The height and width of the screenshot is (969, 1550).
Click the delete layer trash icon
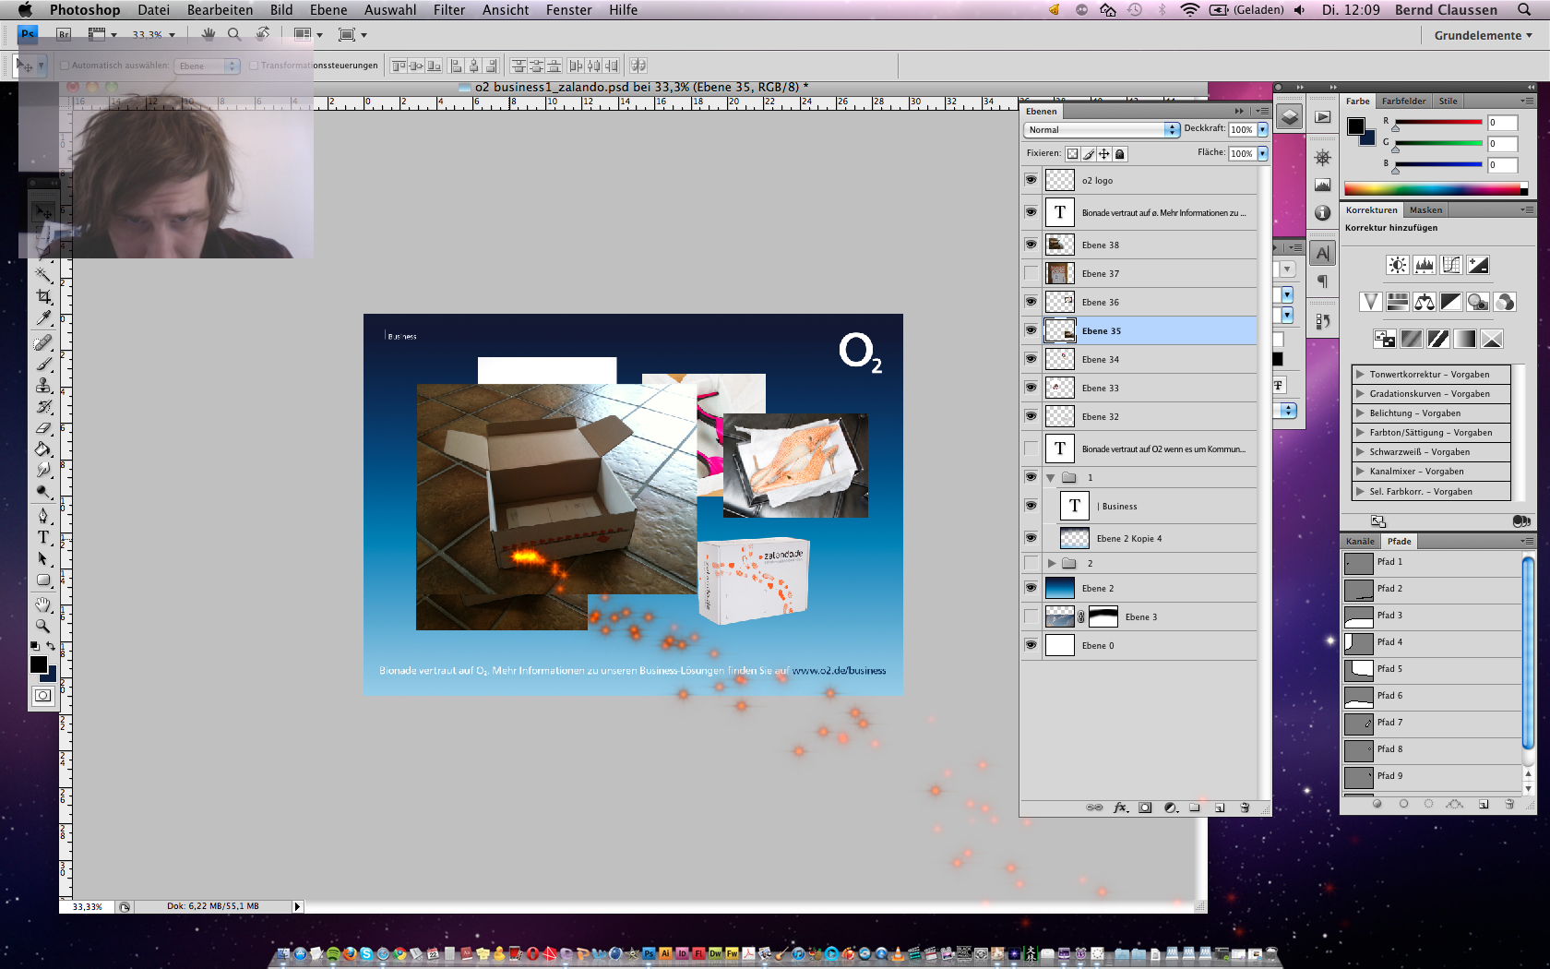pyautogui.click(x=1244, y=807)
